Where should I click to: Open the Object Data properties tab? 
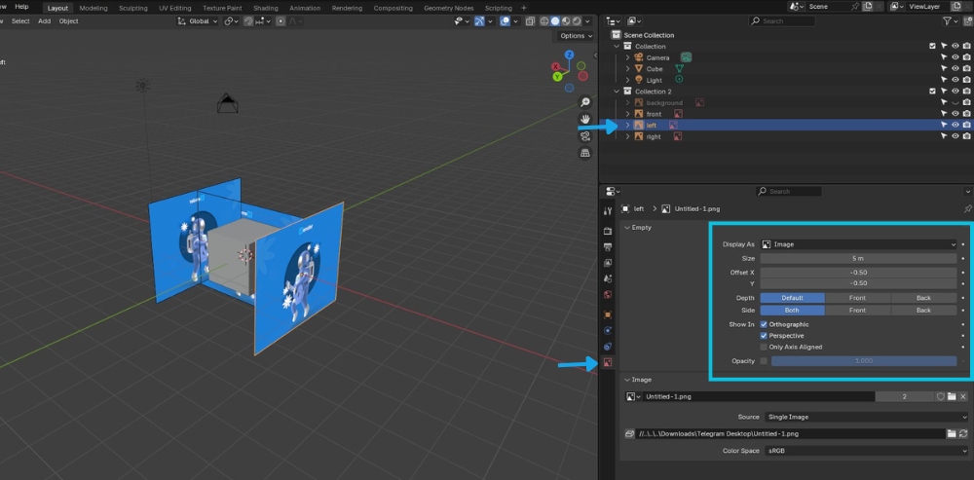coord(608,363)
